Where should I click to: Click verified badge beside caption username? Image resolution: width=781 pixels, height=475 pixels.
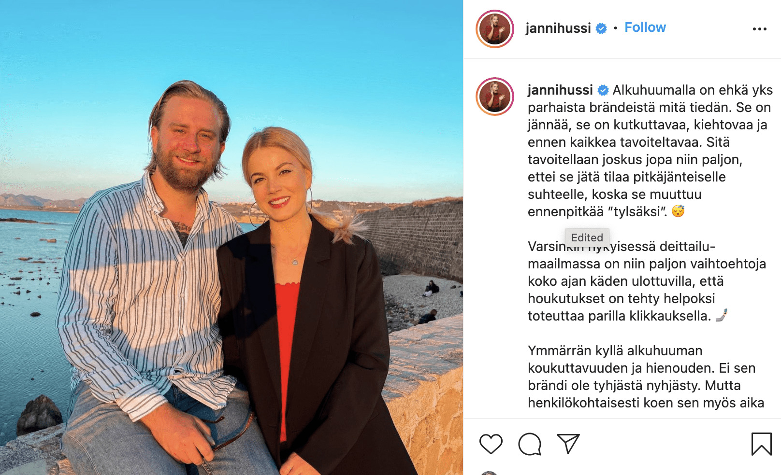603,90
